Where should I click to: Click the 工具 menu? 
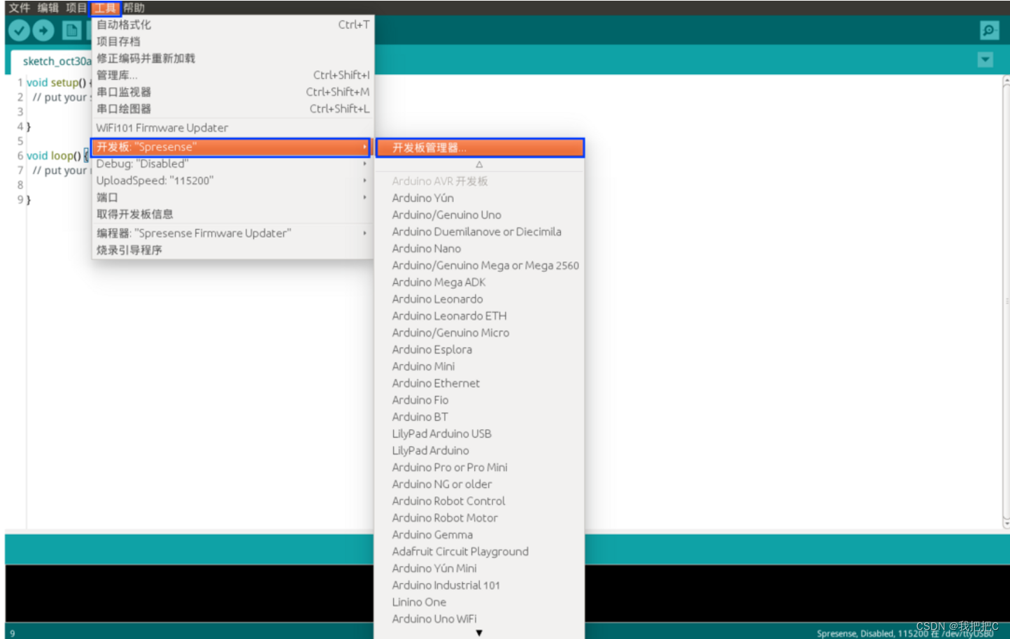106,8
